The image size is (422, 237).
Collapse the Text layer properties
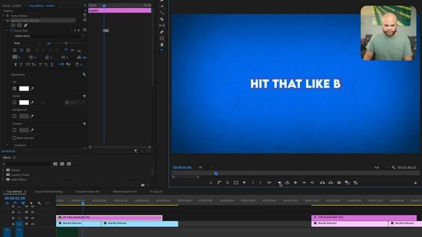click(3, 20)
